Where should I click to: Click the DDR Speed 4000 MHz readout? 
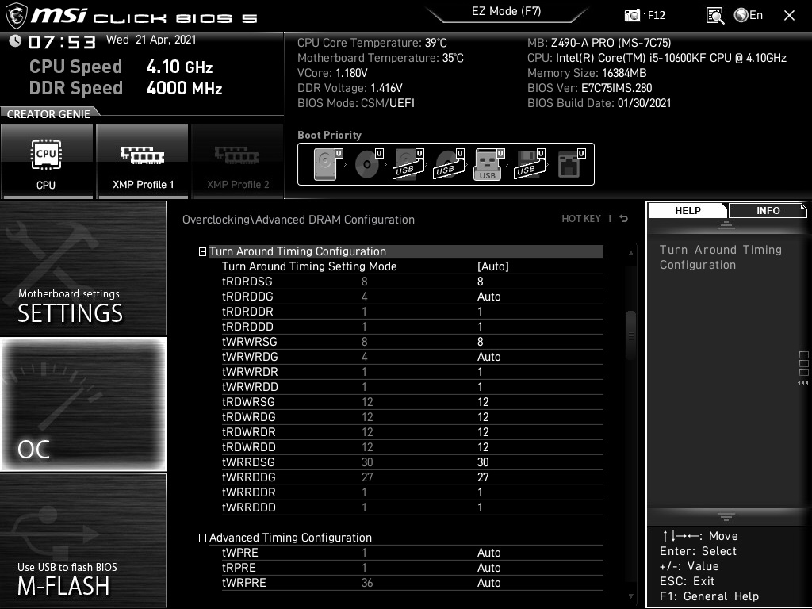(x=126, y=88)
